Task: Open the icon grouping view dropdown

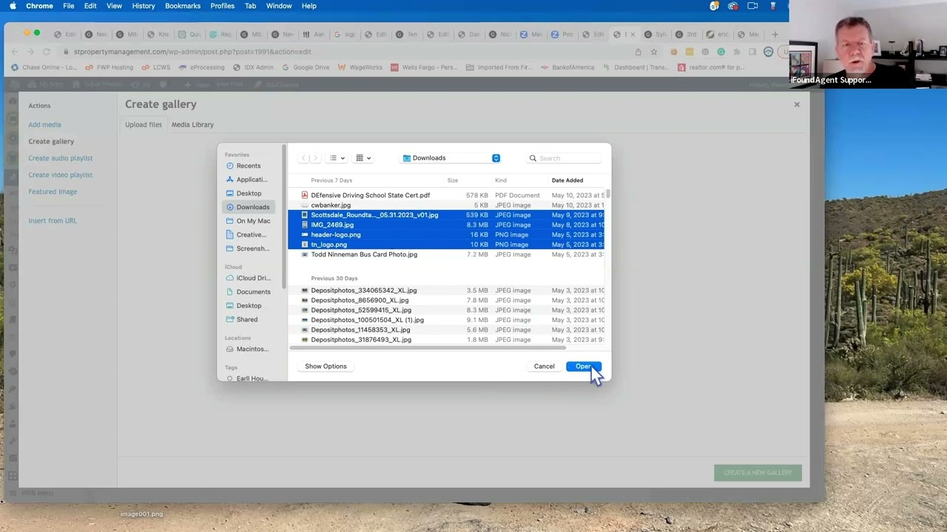Action: pyautogui.click(x=363, y=158)
